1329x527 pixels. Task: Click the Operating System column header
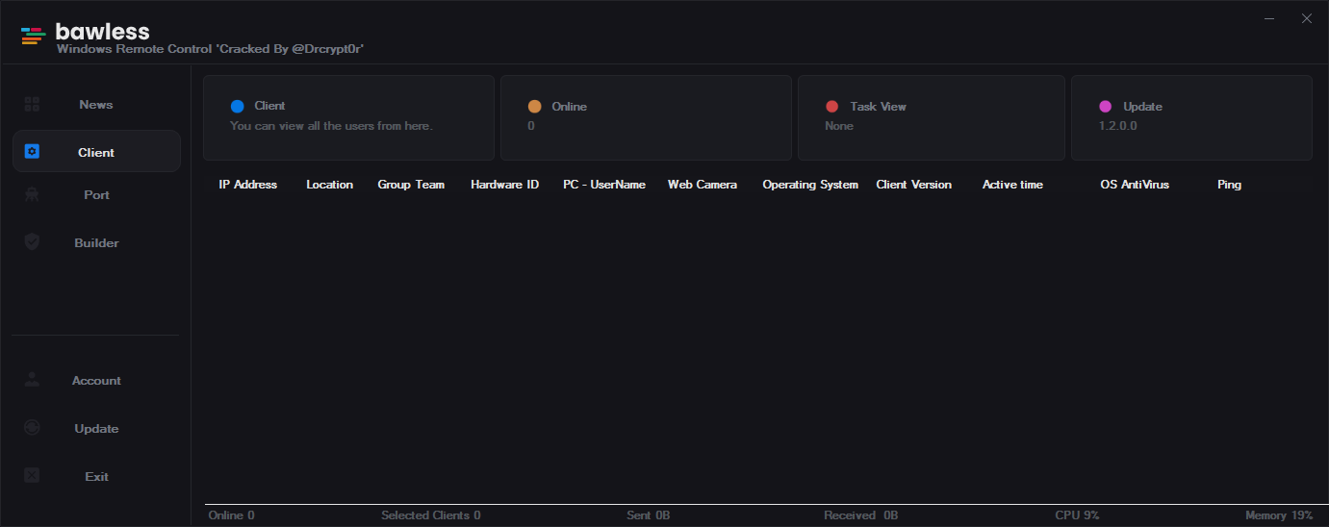tap(809, 185)
